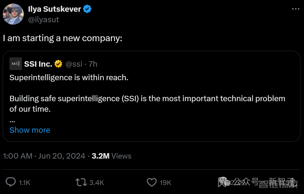This screenshot has height=194, width=304.
Task: View the 3.2M Views analytics
Action: pos(112,156)
